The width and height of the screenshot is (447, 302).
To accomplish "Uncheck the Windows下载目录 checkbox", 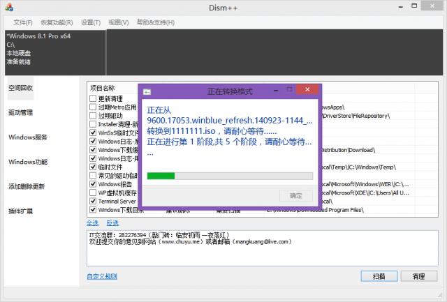I will click(x=93, y=210).
